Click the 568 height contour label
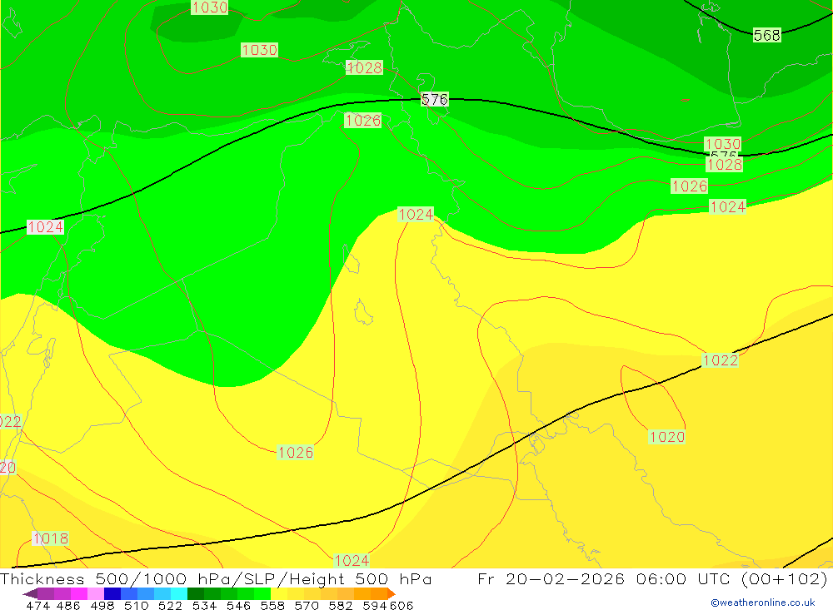 tap(766, 35)
